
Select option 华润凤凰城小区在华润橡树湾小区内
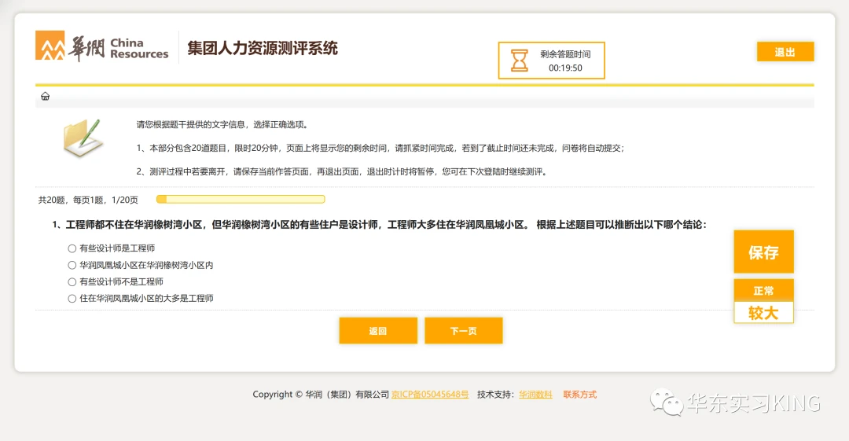point(72,265)
